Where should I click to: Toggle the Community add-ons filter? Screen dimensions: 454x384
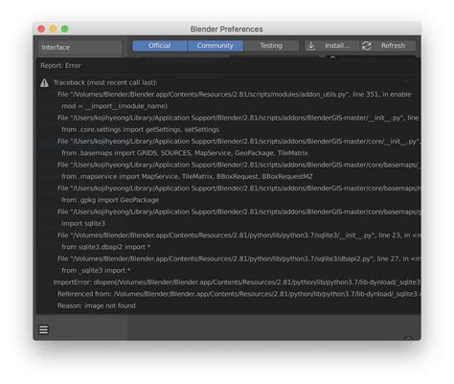click(216, 46)
